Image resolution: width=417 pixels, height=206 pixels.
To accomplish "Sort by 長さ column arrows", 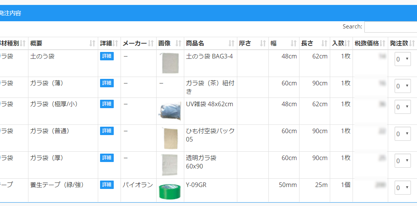I will point(324,44).
